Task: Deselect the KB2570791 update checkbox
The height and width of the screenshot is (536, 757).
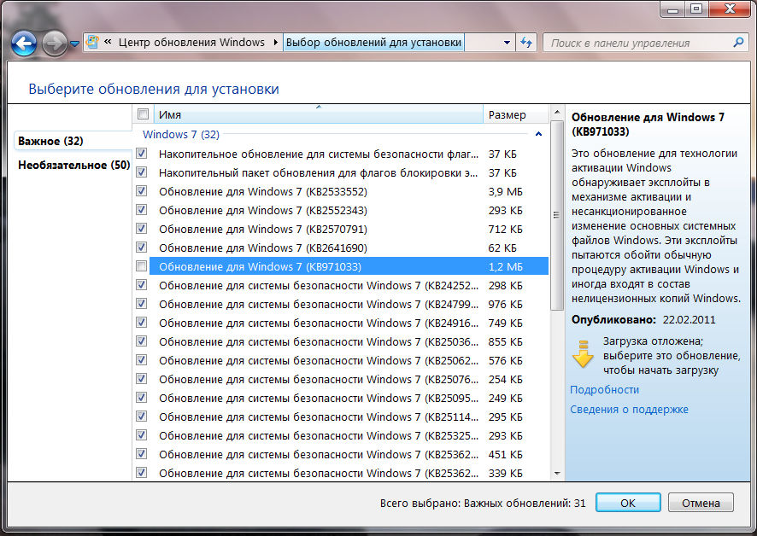Action: [x=142, y=229]
